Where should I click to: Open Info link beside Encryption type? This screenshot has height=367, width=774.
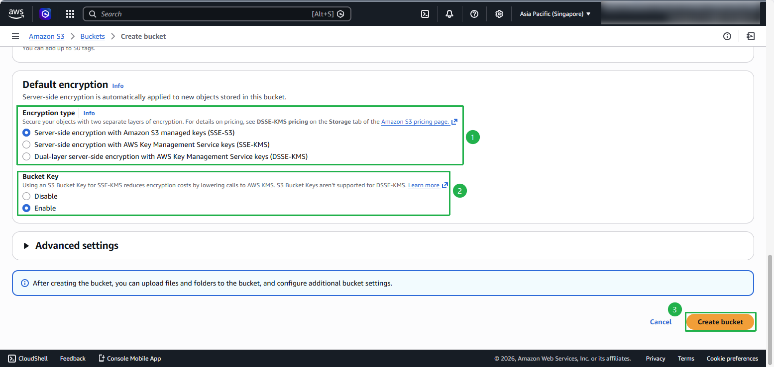point(89,113)
